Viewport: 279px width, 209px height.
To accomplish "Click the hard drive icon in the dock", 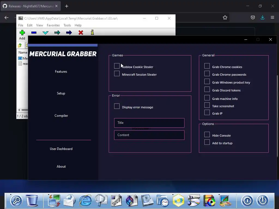I will tap(147, 201).
